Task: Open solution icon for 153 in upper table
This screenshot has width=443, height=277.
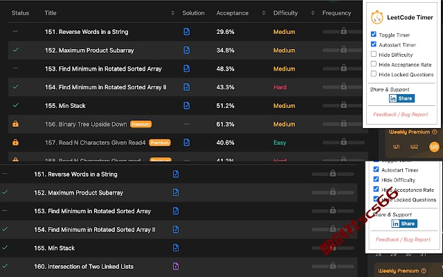Action: tap(186, 69)
